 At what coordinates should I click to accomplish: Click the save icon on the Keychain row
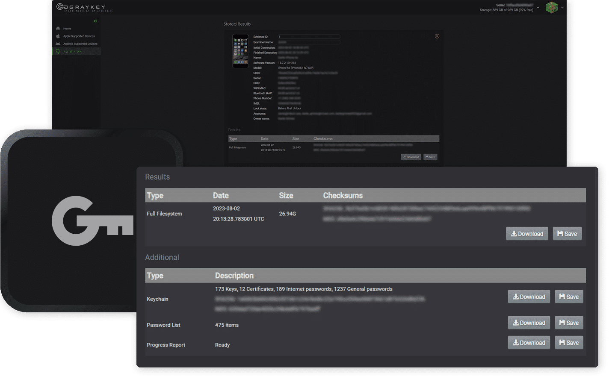(x=562, y=297)
